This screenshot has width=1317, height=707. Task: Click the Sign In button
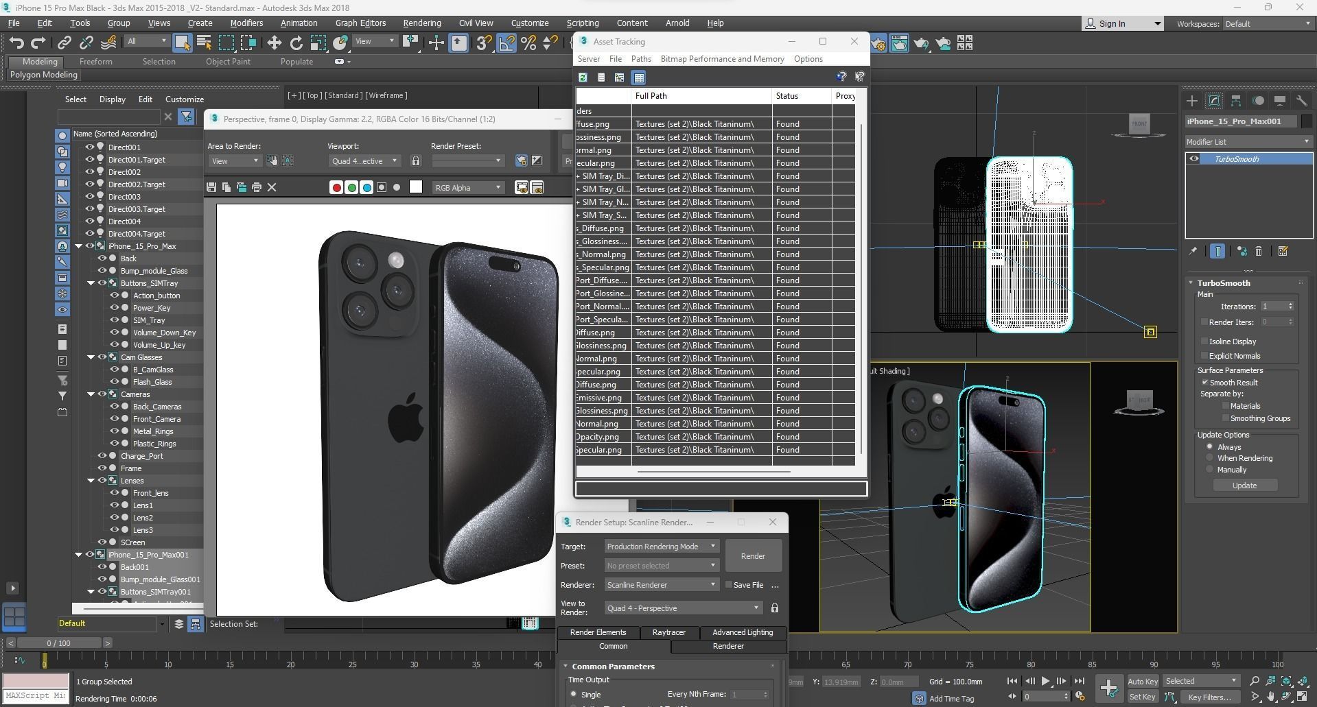[1123, 23]
